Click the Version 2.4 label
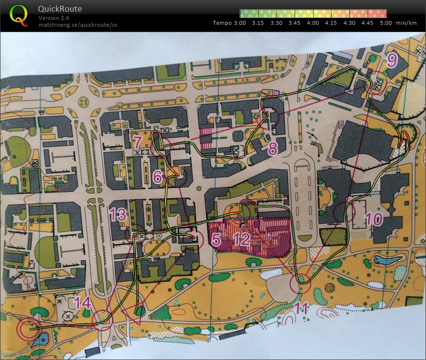Image resolution: width=426 pixels, height=360 pixels. (x=54, y=18)
